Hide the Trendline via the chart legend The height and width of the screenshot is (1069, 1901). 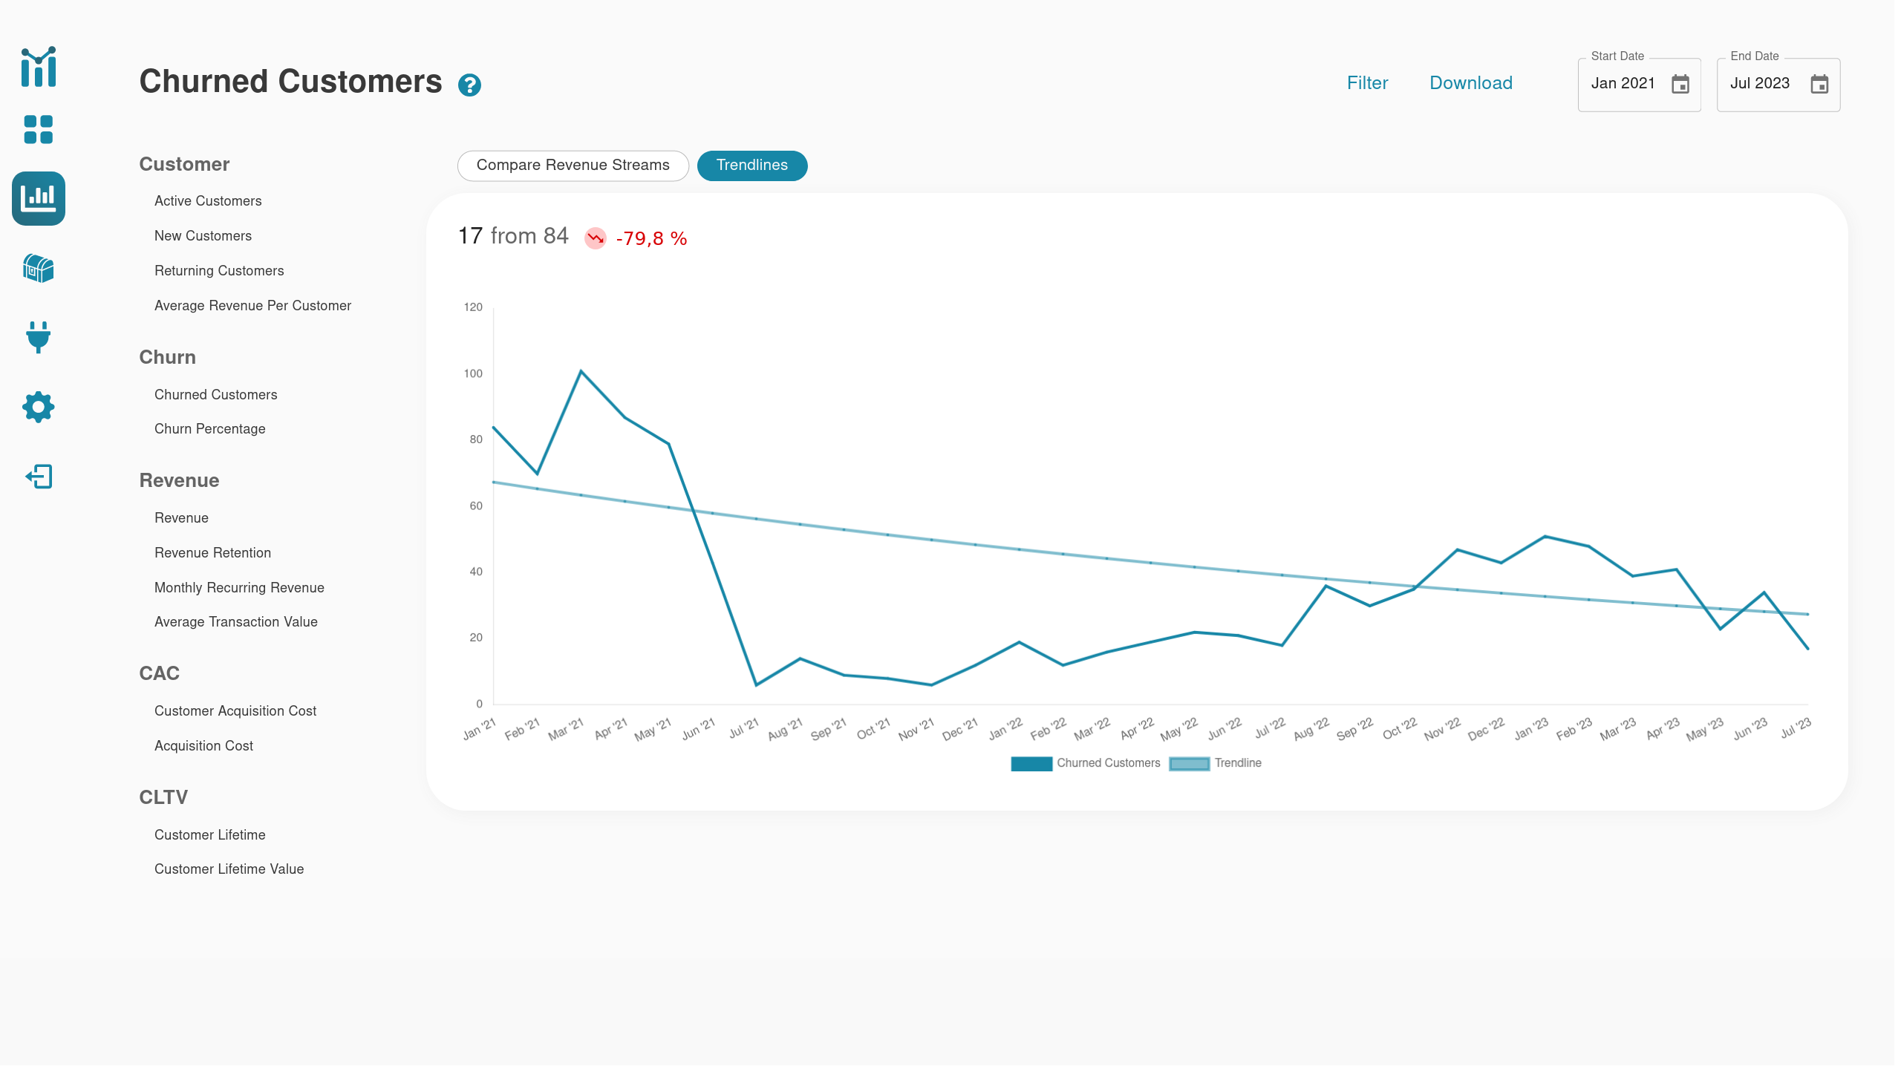[x=1237, y=763]
